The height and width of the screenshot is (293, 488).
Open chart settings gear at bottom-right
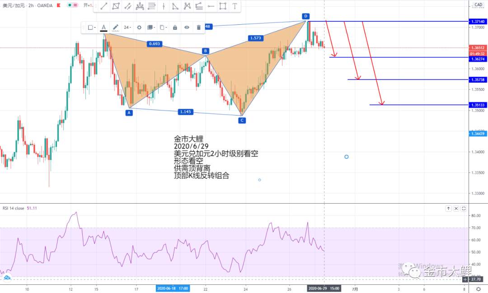pos(479,289)
